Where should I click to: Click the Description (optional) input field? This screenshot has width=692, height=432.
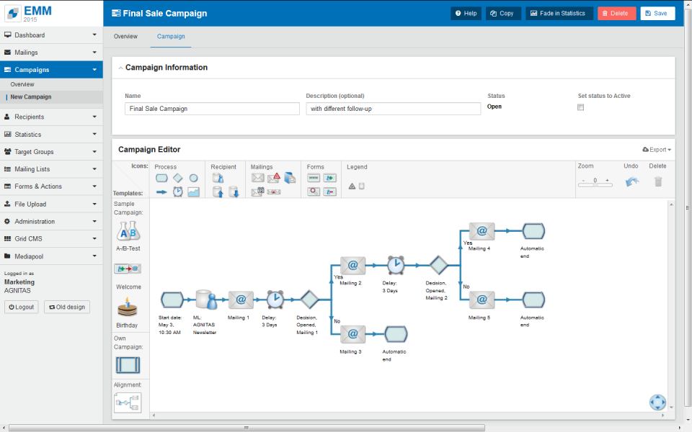click(x=394, y=109)
